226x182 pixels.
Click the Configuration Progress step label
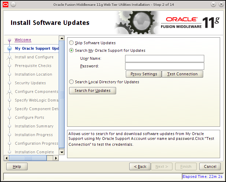(x=37, y=143)
